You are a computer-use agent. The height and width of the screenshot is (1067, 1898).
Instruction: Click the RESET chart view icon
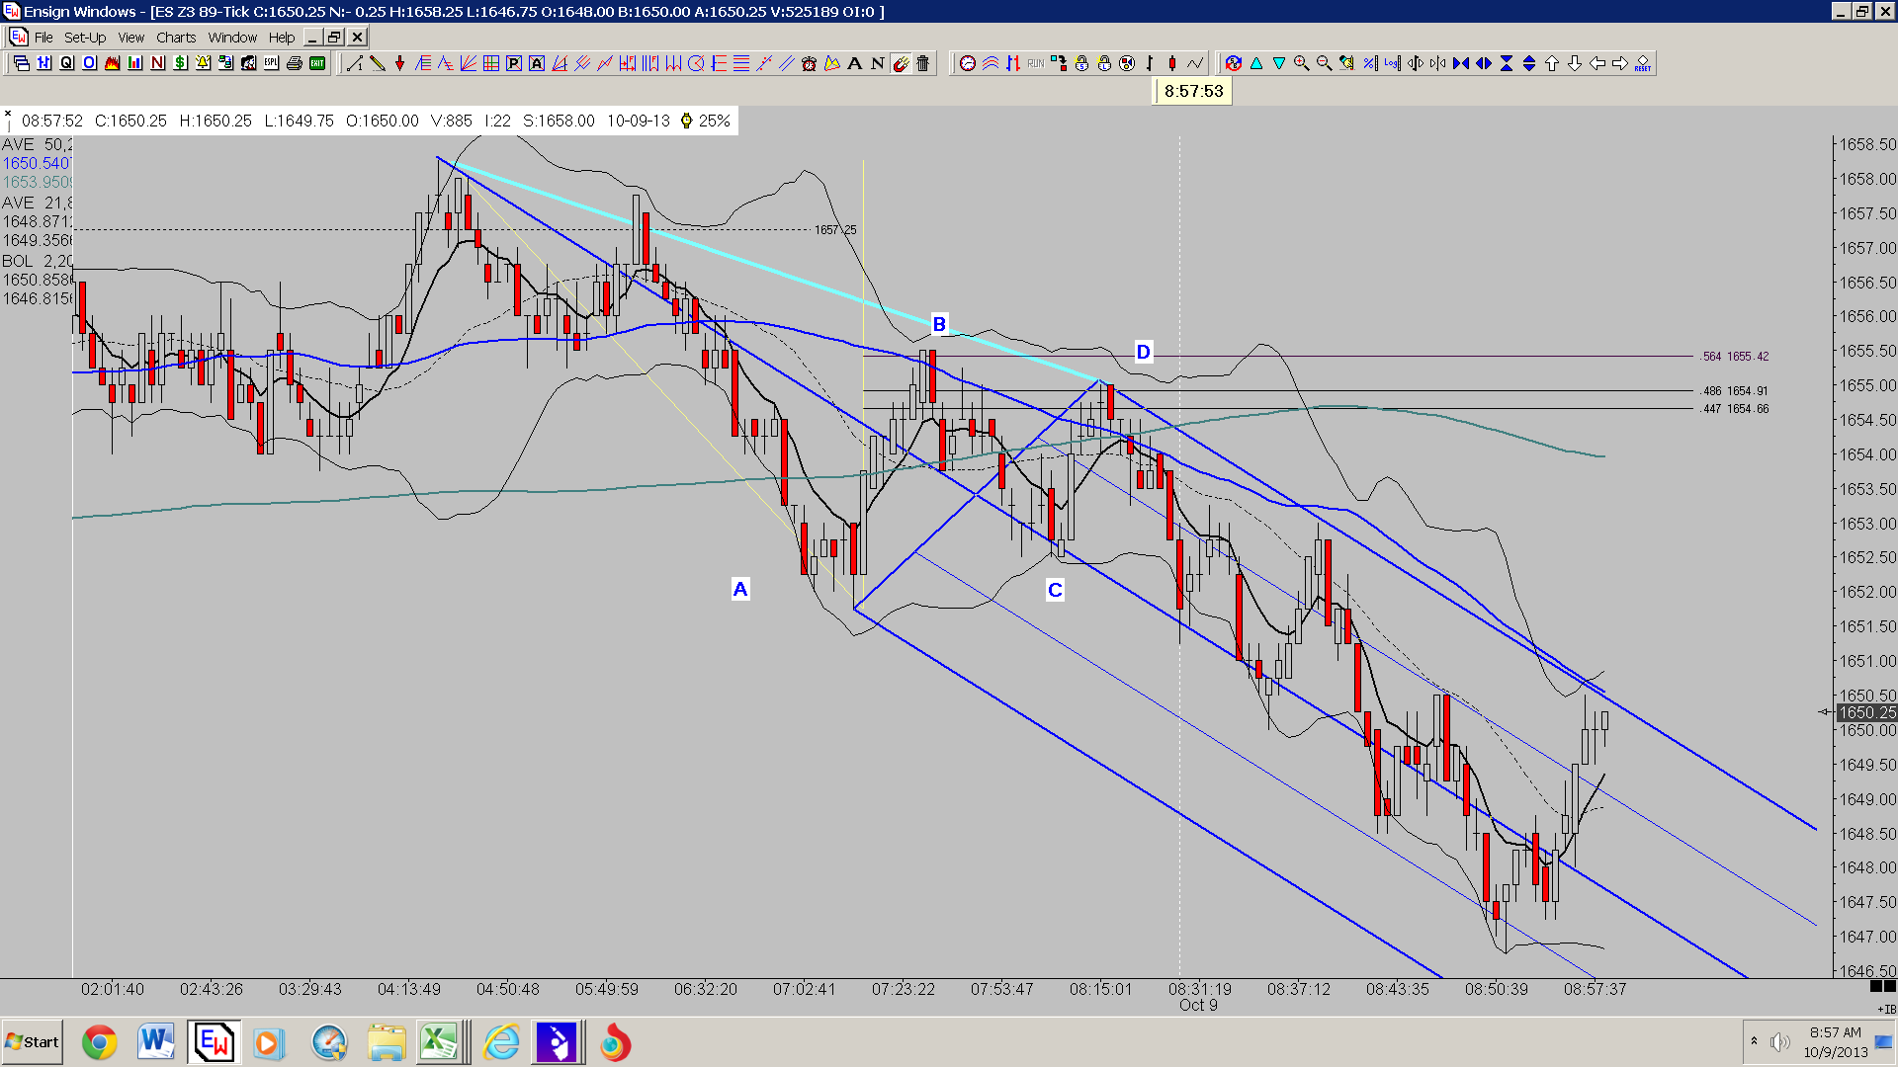click(x=1643, y=63)
